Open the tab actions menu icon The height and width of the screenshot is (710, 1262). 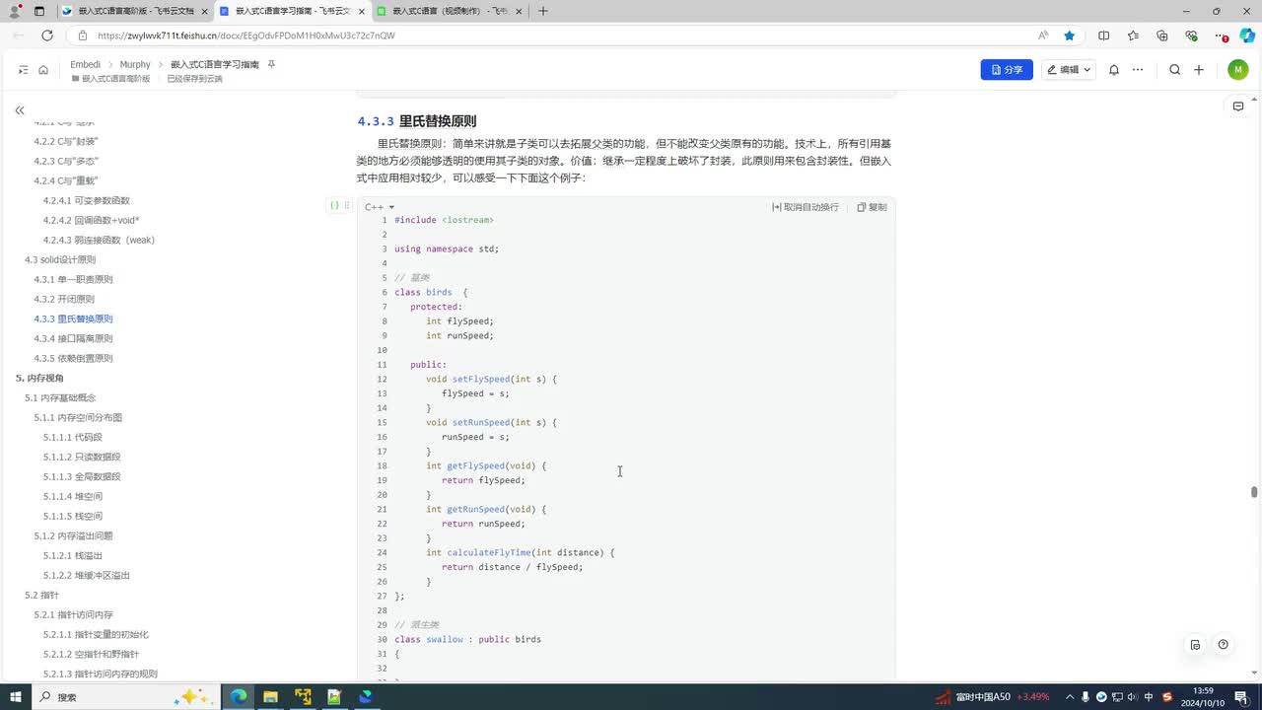(39, 11)
